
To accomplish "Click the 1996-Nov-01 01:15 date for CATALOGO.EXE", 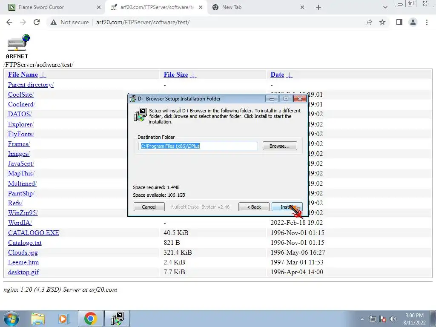I will click(x=298, y=233).
